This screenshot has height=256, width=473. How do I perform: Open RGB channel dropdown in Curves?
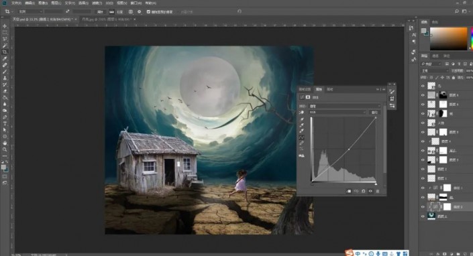[337, 113]
